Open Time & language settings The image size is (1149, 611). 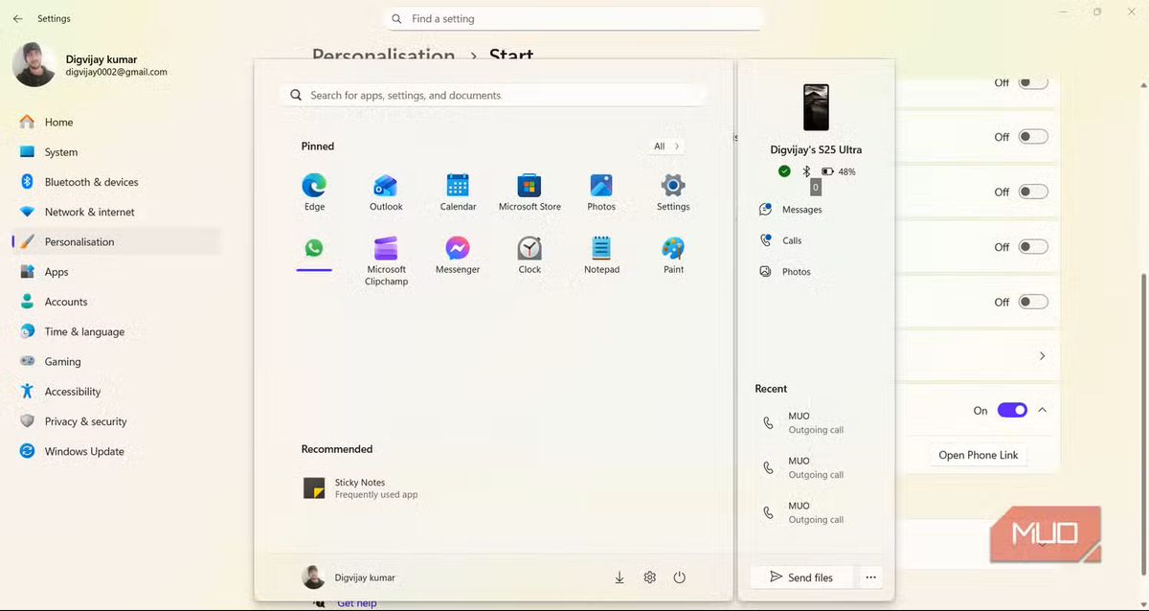pos(115,331)
